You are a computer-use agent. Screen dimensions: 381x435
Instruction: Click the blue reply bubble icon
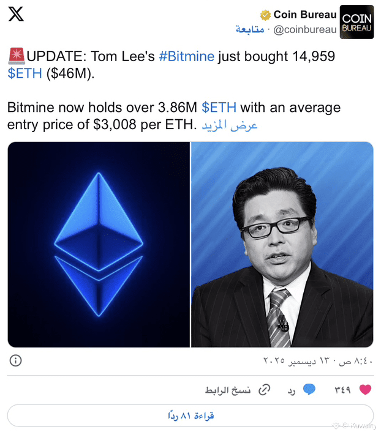tap(309, 390)
